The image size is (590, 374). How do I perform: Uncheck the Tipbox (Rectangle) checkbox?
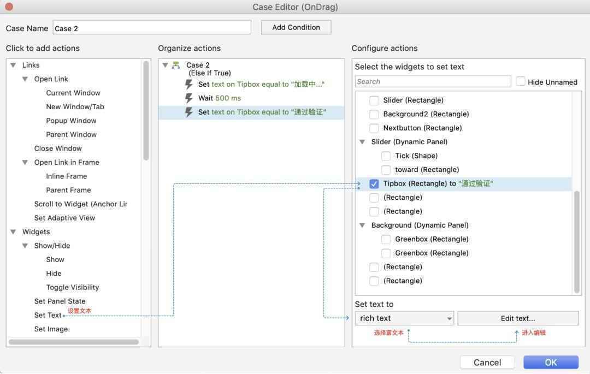tap(374, 184)
